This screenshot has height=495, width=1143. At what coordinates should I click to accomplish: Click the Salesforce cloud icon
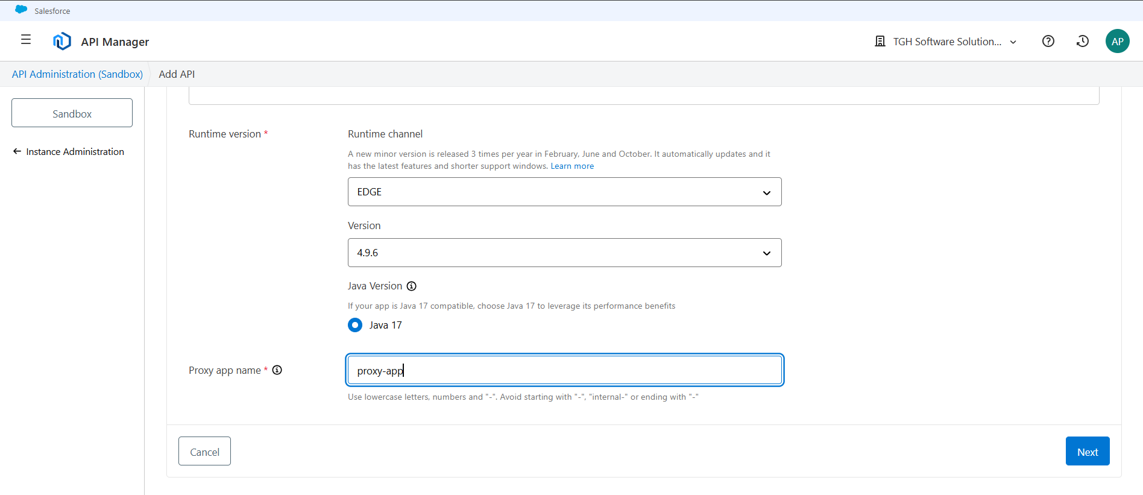21,10
